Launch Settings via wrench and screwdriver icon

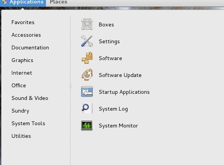click(87, 41)
